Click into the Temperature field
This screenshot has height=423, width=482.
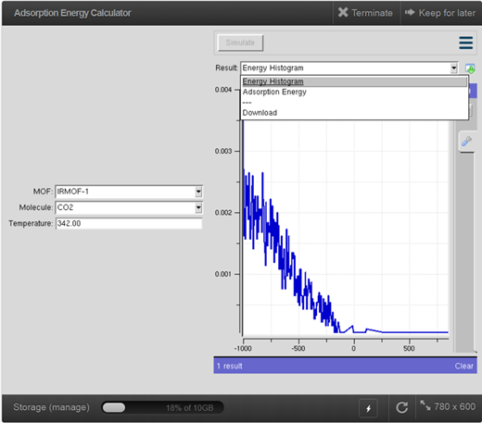click(129, 223)
